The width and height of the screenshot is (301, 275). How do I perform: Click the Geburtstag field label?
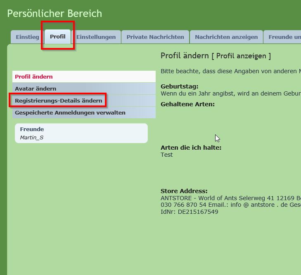(179, 86)
